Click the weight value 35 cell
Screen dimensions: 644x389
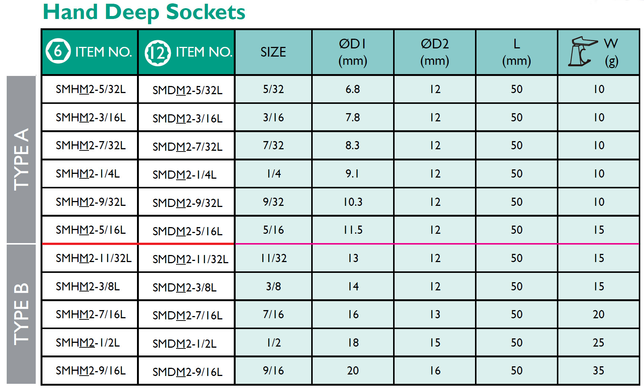coord(598,371)
